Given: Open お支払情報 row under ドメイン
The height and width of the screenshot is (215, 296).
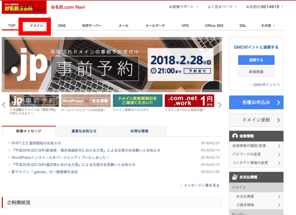Looking at the screenshot, I should [256, 197].
